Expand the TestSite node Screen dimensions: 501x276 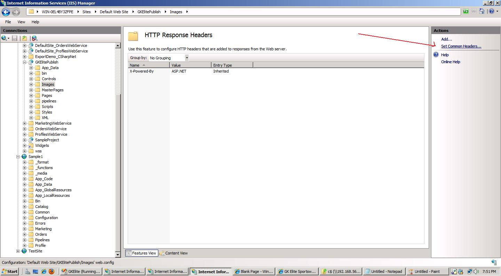pyautogui.click(x=18, y=251)
